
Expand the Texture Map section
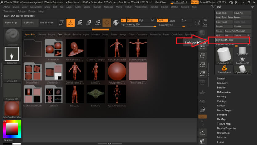[x=224, y=124]
